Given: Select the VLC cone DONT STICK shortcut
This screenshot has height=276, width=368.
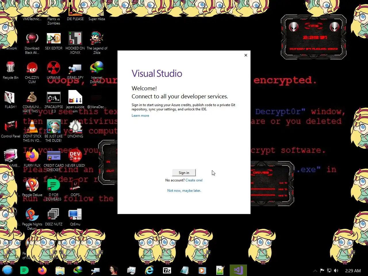Looking at the screenshot, I should tap(32, 131).
